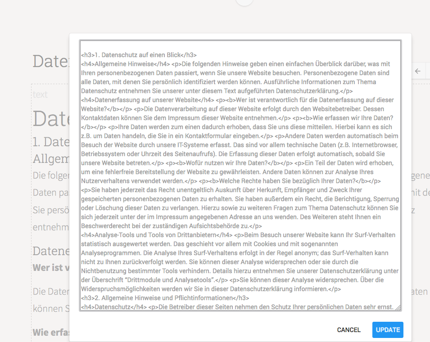Screen dimensions: 430x342
Task: Click 'Welche Rechte haben Sie bezüglich Ihrer Daten?' text
Action: tap(287, 181)
